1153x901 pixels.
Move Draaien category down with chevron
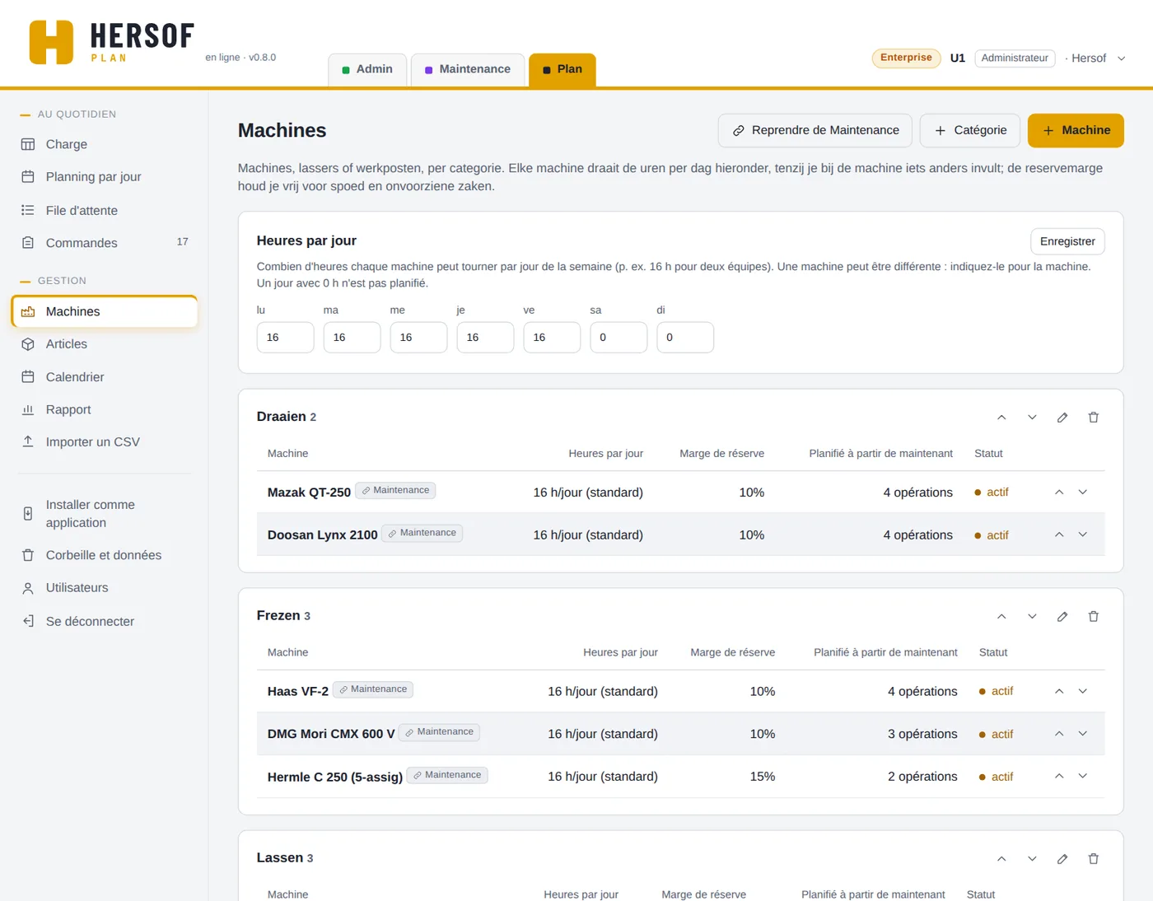point(1032,418)
